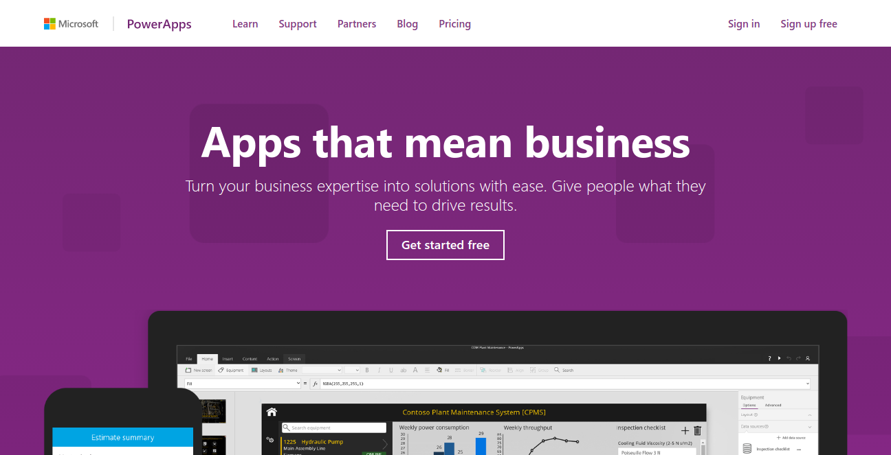
Task: Click the settings gears icon in CPMS sidebar
Action: click(270, 439)
